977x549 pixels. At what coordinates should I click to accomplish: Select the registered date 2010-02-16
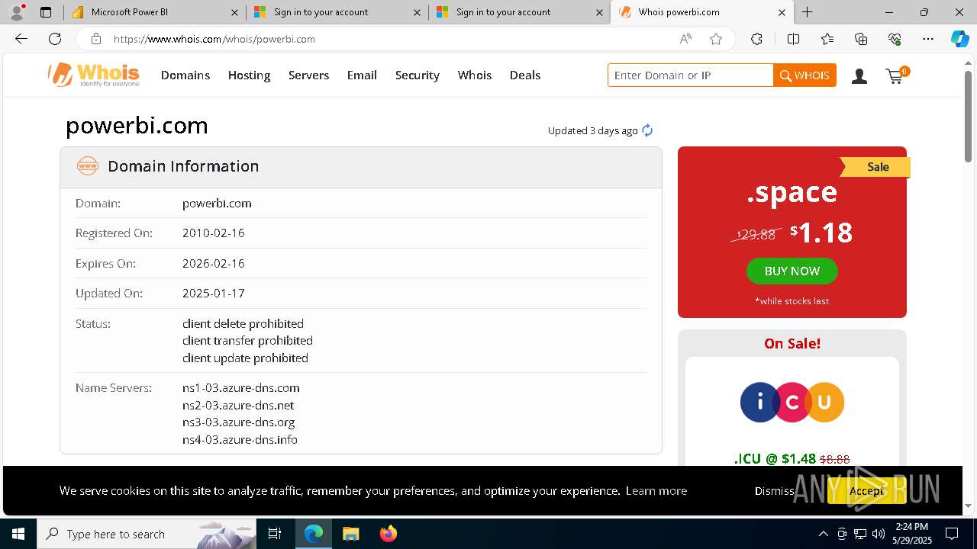(x=214, y=233)
